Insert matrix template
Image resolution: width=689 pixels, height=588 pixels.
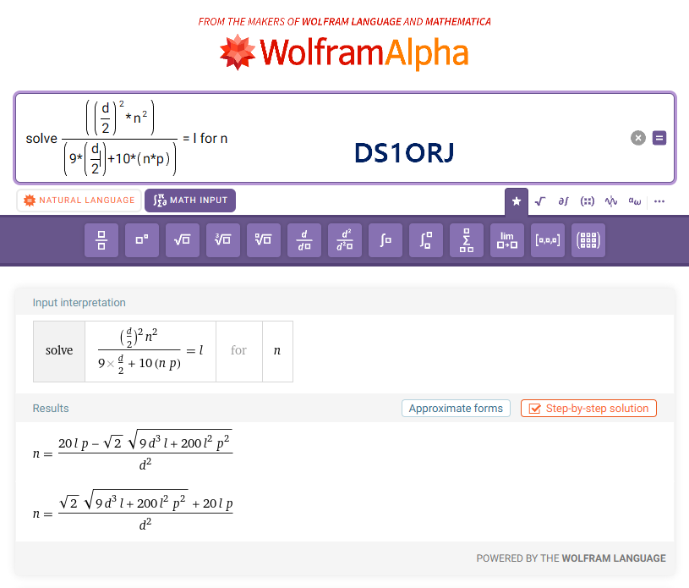pos(588,240)
